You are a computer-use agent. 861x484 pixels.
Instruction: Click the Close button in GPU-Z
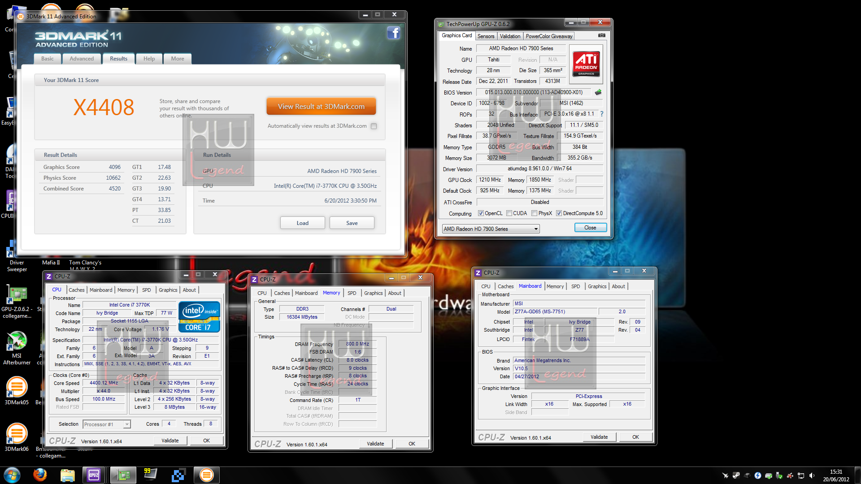coord(590,228)
